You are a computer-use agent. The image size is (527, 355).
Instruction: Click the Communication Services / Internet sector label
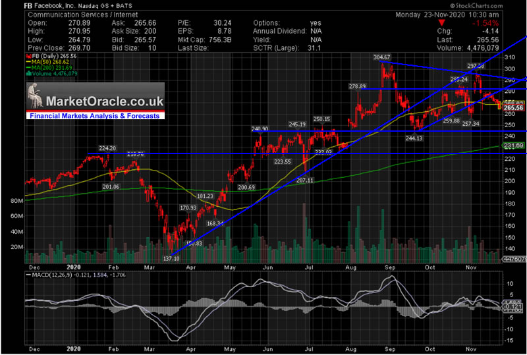(83, 14)
